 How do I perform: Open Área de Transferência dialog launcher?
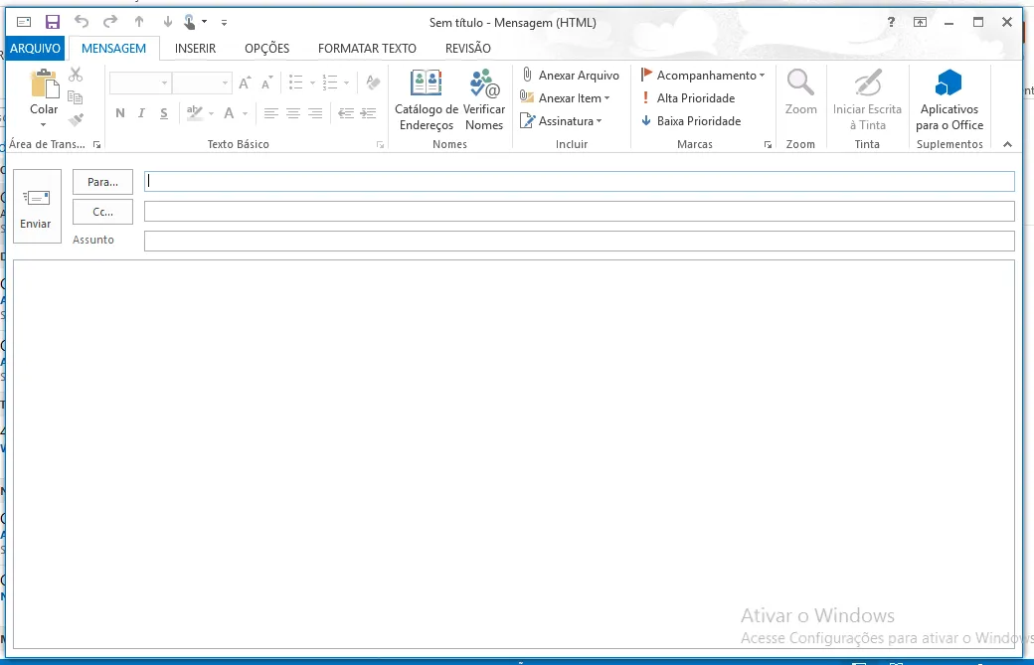point(97,144)
